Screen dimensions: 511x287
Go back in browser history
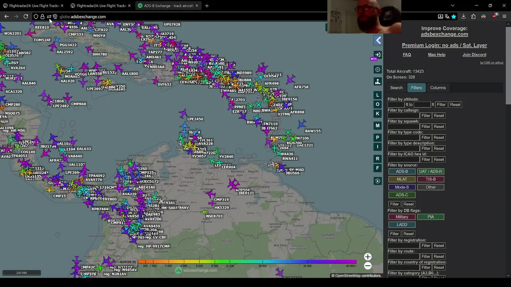[6, 17]
